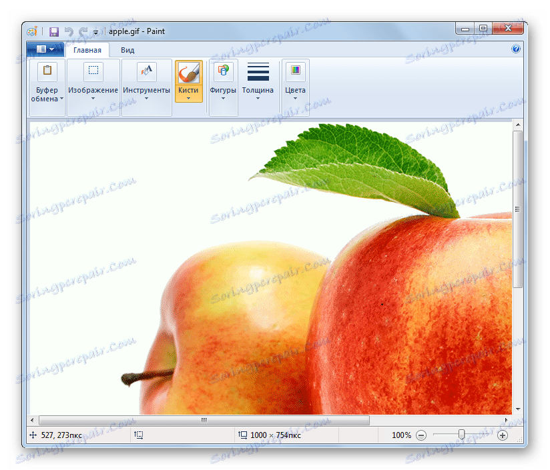Image resolution: width=550 pixels, height=470 pixels.
Task: Open Paint help with question mark icon
Action: pos(515,49)
